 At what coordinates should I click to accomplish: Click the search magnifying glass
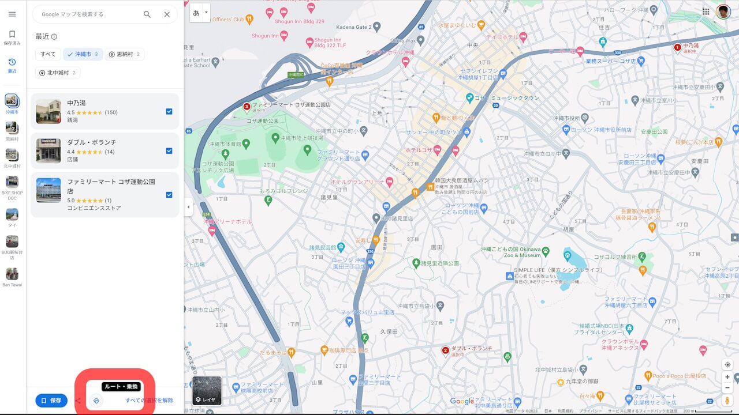pos(147,14)
